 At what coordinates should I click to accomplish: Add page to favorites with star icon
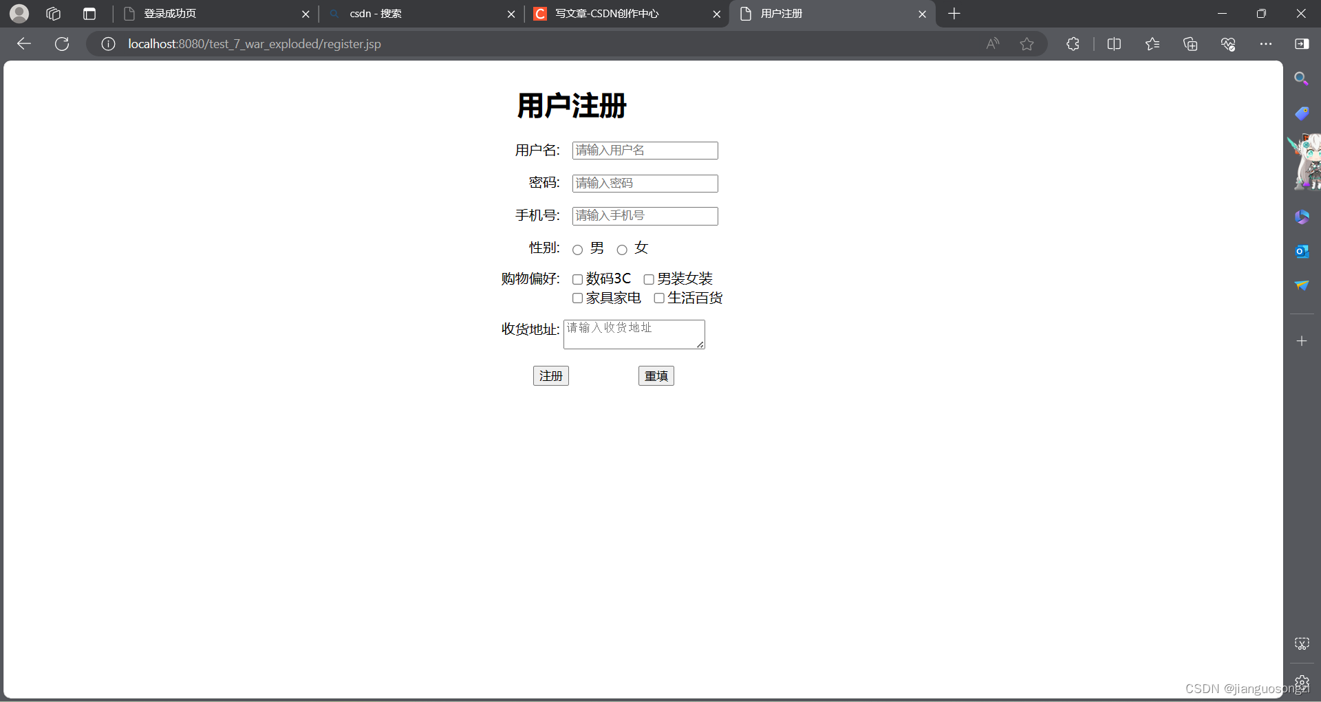[1027, 44]
